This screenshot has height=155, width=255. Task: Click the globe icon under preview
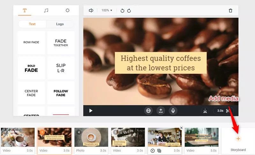pyautogui.click(x=148, y=111)
